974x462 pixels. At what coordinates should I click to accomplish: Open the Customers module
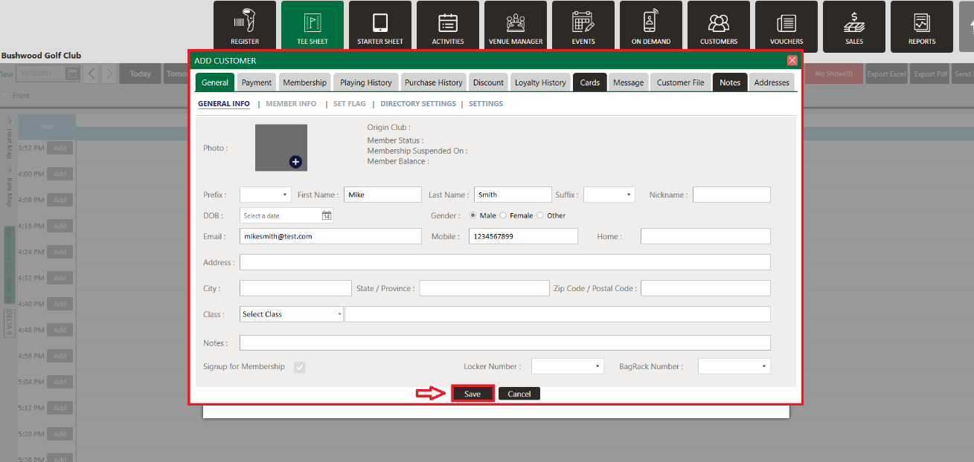[719, 26]
